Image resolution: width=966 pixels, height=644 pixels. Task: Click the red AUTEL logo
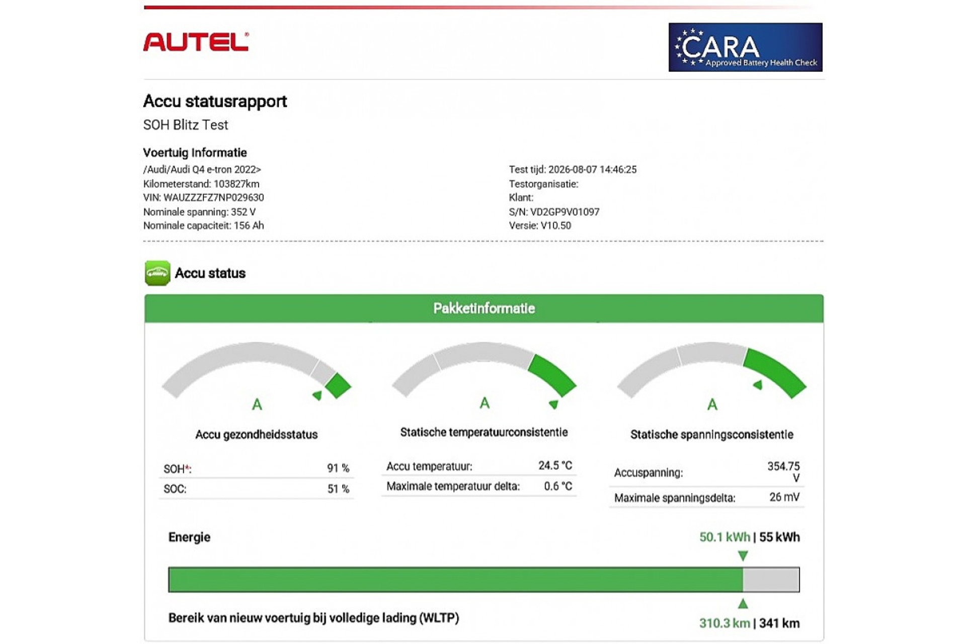[x=196, y=42]
